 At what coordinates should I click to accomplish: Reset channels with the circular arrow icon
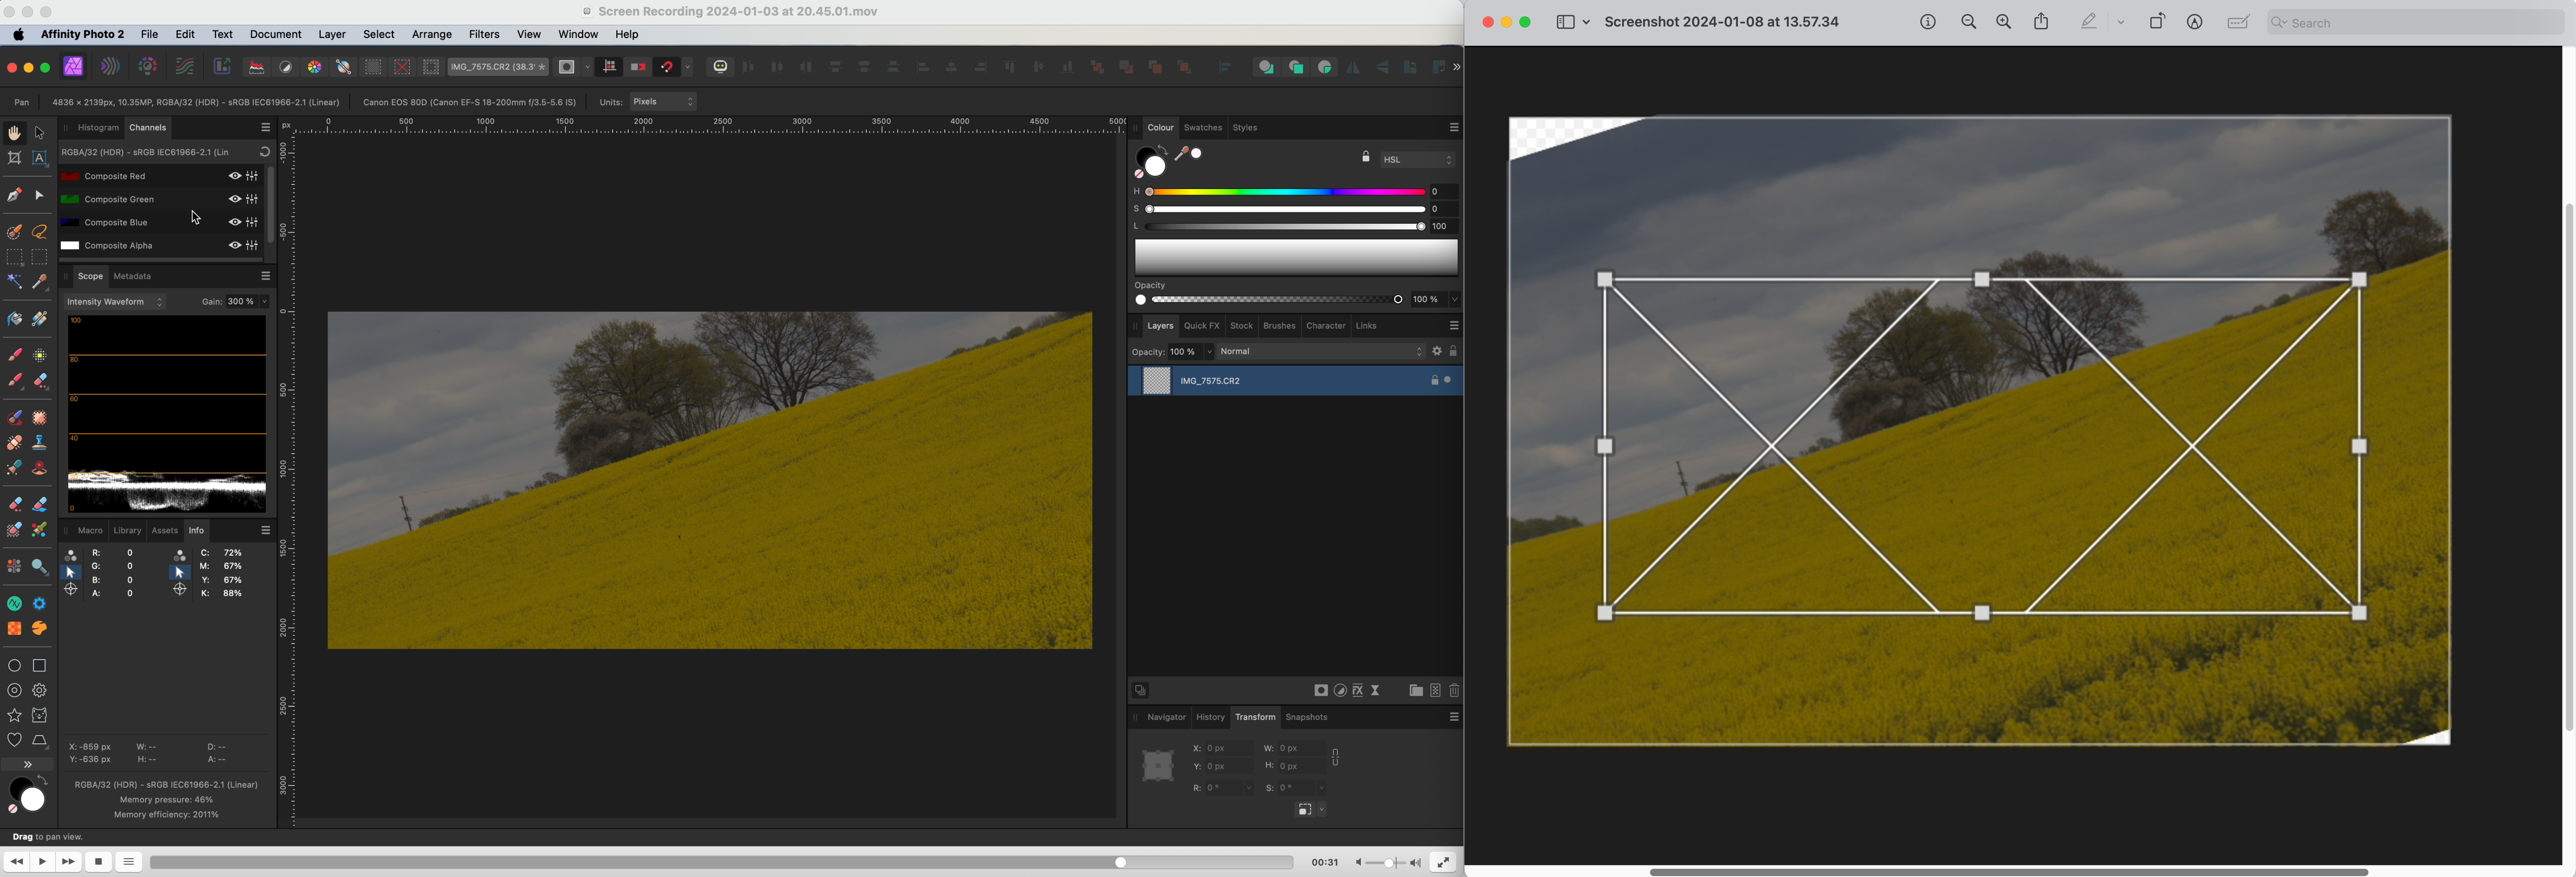[264, 153]
